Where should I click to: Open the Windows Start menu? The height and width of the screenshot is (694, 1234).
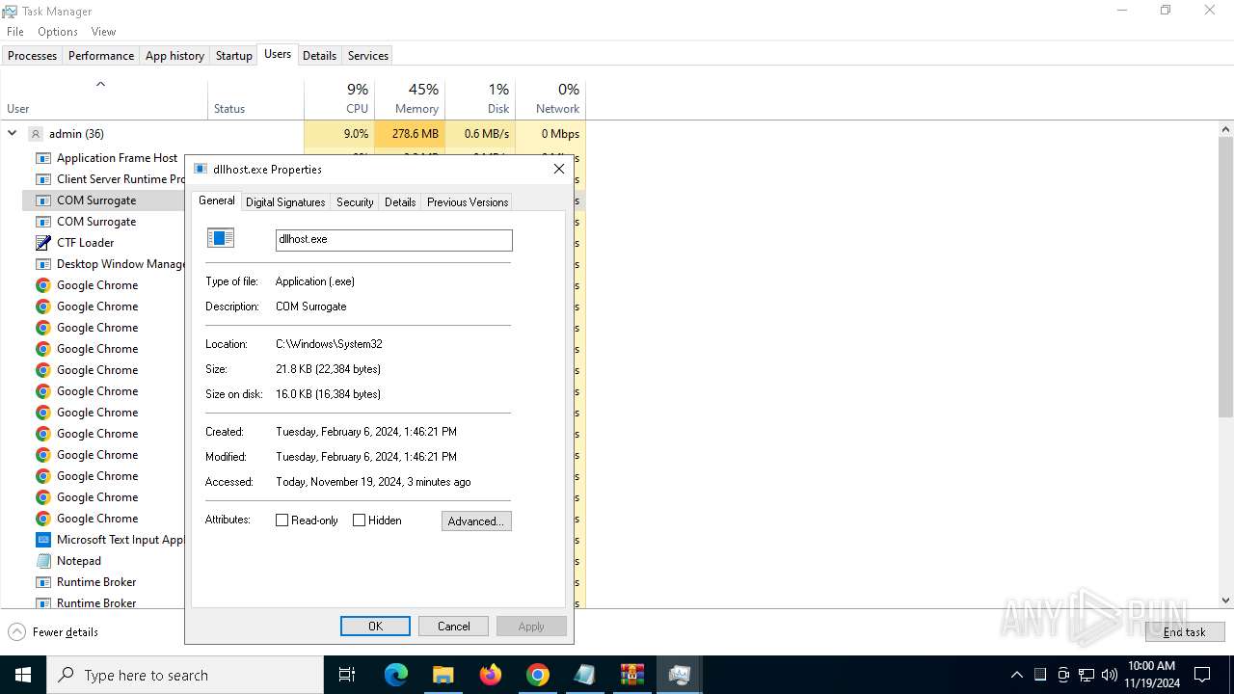click(23, 675)
